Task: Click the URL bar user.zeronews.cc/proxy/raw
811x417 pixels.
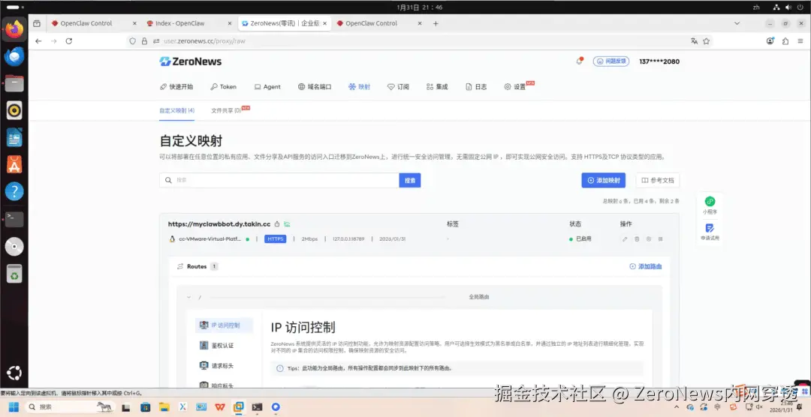Action: 204,40
